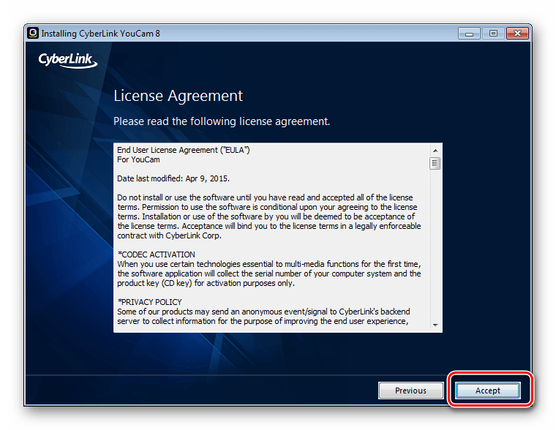Click the empty scrollbar track below the thumb
Viewport: 556px width, 430px height.
click(x=435, y=244)
